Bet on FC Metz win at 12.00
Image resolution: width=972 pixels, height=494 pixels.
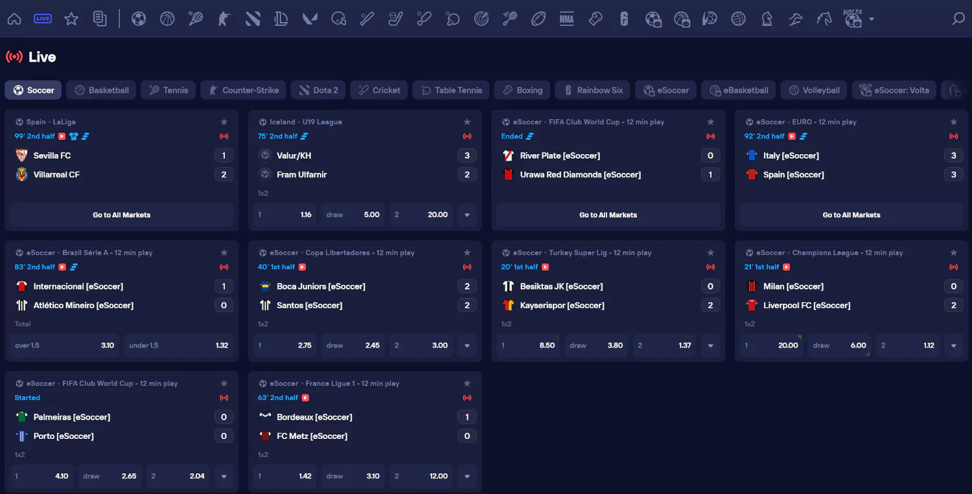point(421,477)
